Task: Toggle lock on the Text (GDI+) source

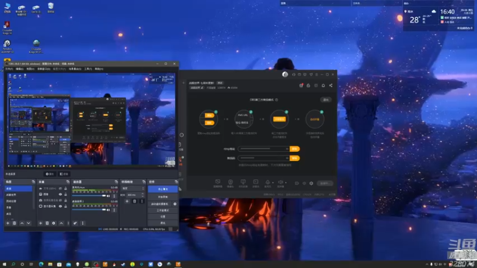Action: 66,188
